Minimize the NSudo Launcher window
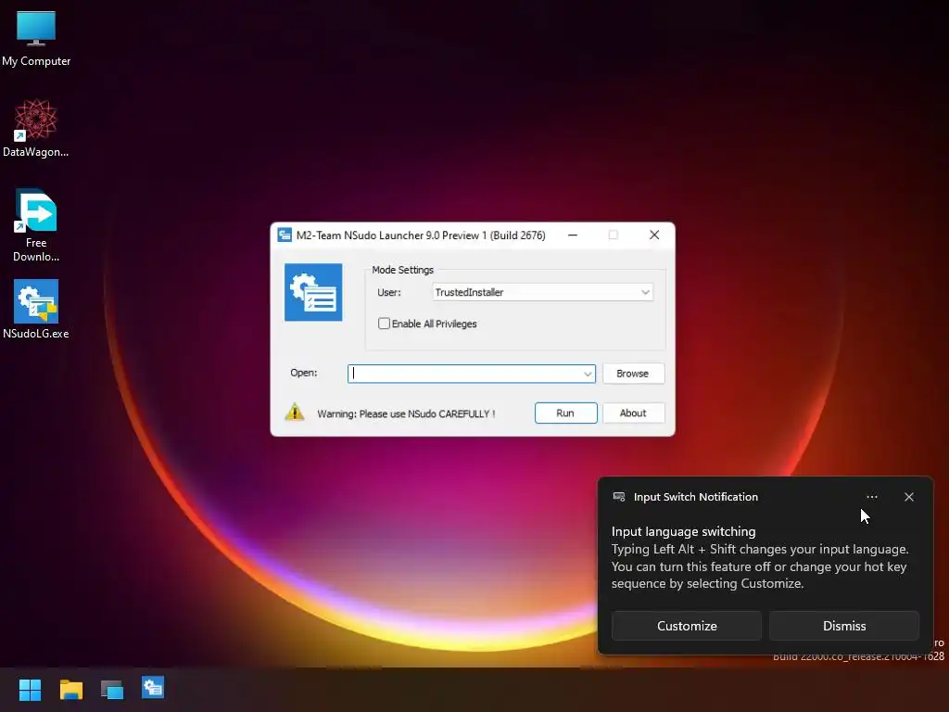This screenshot has height=712, width=949. (x=573, y=235)
